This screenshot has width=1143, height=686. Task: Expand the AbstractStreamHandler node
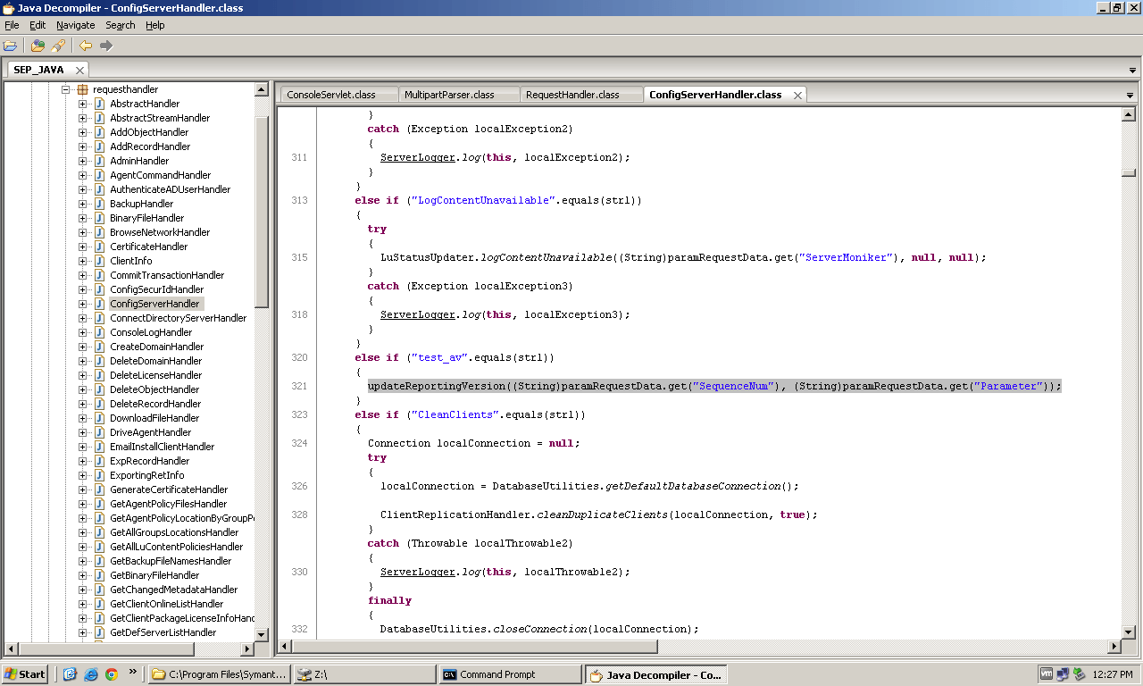pos(82,118)
